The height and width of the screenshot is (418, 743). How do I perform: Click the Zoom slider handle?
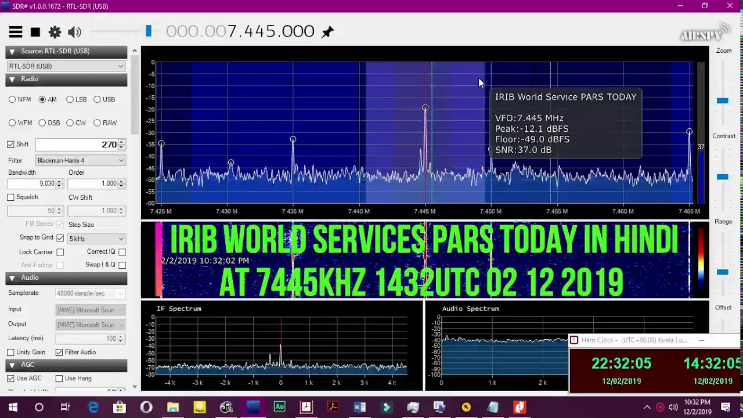pyautogui.click(x=722, y=101)
